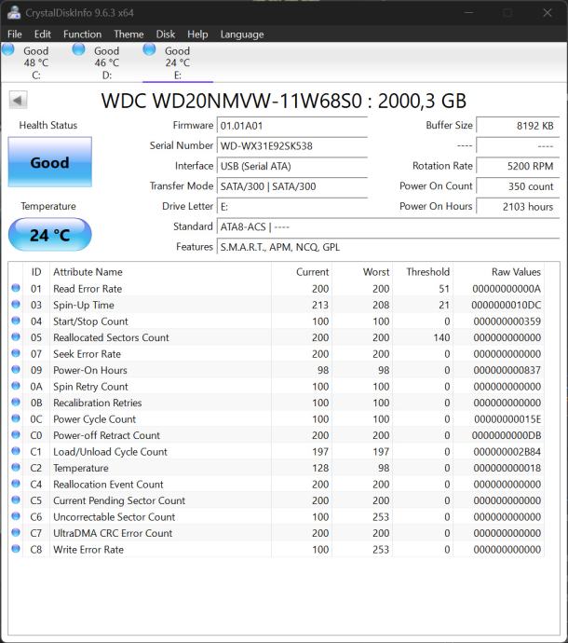Open the Theme menu

pyautogui.click(x=128, y=34)
